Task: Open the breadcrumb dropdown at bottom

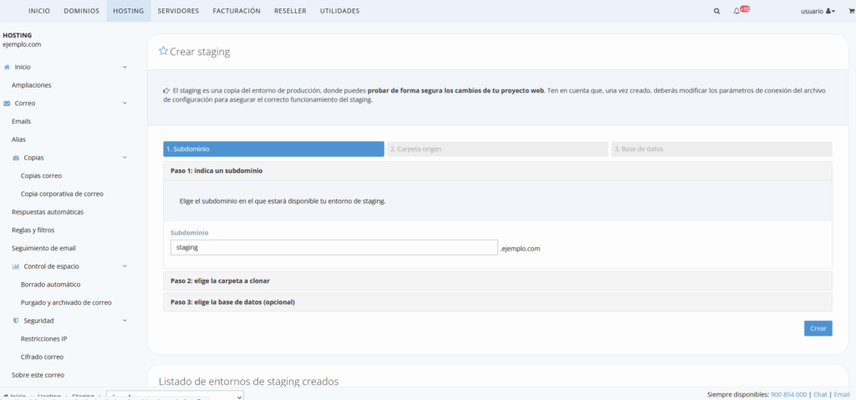Action: pyautogui.click(x=175, y=397)
